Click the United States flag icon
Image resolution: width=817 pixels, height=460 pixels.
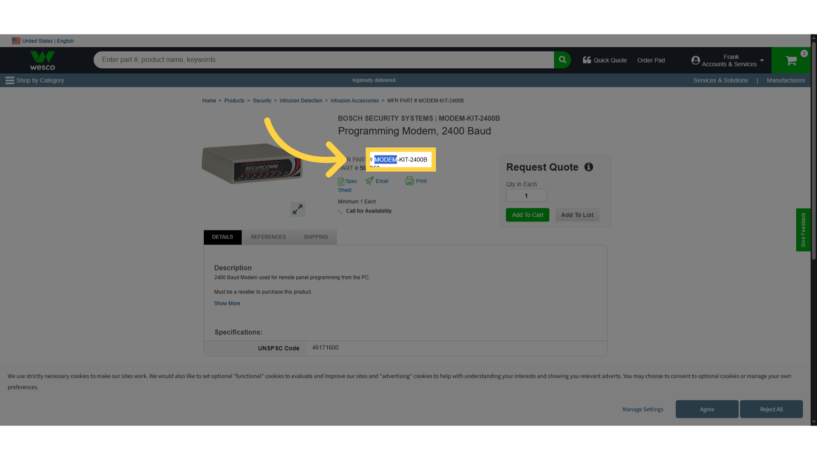pyautogui.click(x=16, y=41)
